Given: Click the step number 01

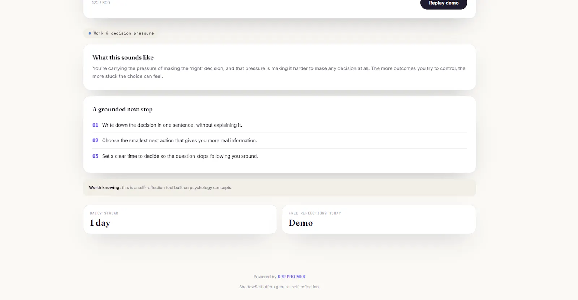Looking at the screenshot, I should coord(95,125).
